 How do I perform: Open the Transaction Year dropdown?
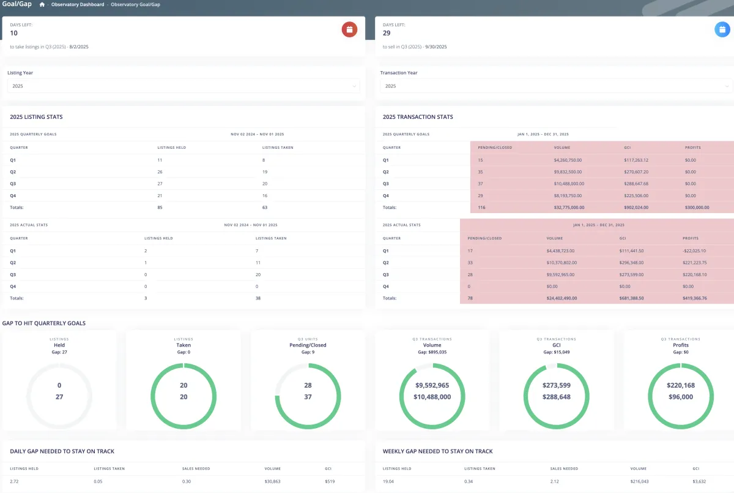click(x=557, y=86)
